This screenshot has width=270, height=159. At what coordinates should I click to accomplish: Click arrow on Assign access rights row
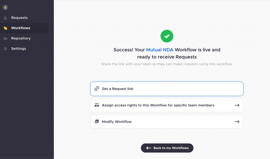[237, 105]
